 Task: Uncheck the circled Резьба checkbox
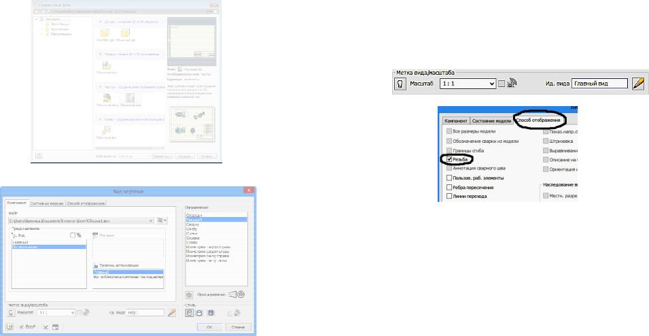pos(449,160)
